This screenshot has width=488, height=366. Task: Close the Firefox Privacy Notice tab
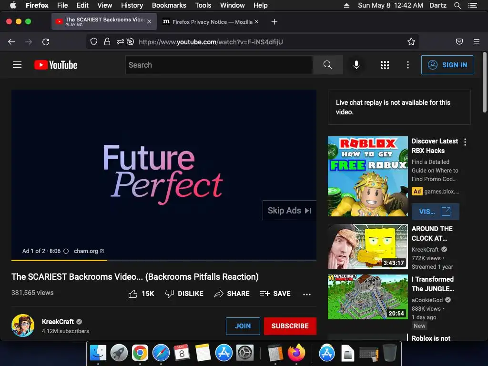click(256, 21)
